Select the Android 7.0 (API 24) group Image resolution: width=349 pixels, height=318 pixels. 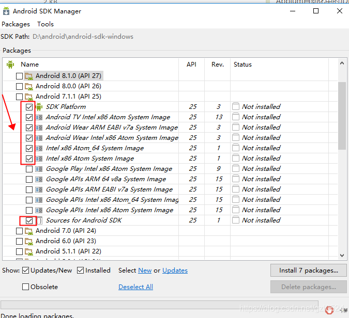click(x=66, y=231)
